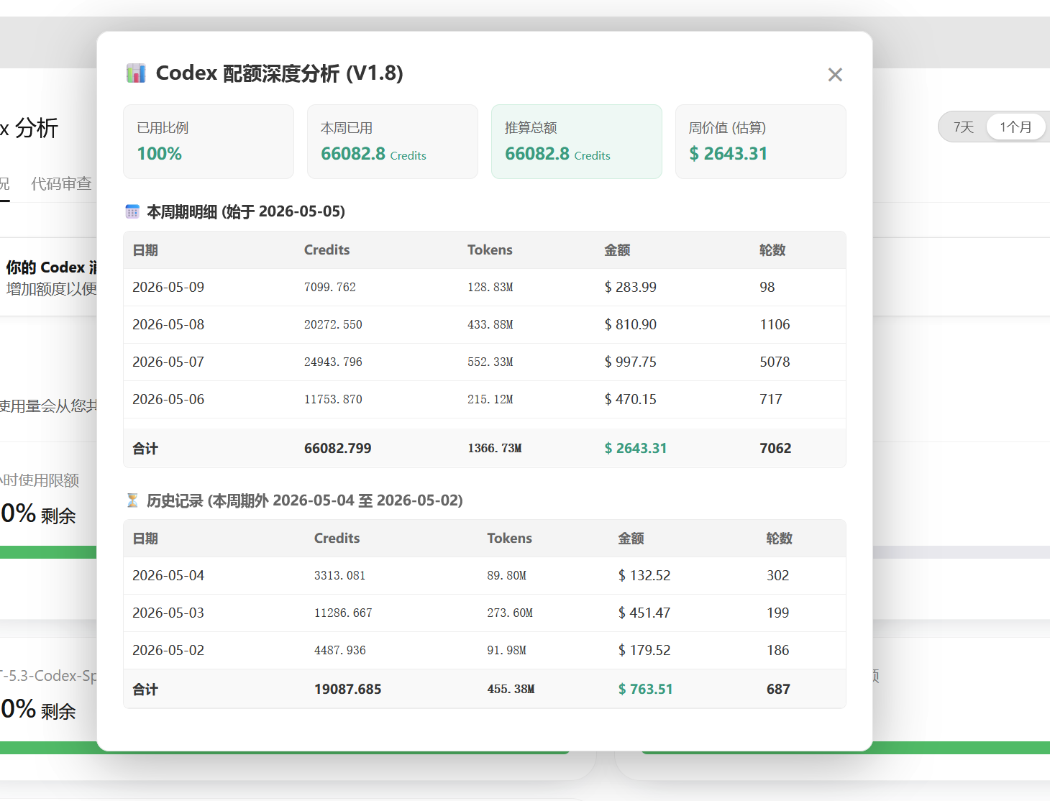1050x801 pixels.
Task: Click tokens value 433.88M
Action: click(490, 324)
